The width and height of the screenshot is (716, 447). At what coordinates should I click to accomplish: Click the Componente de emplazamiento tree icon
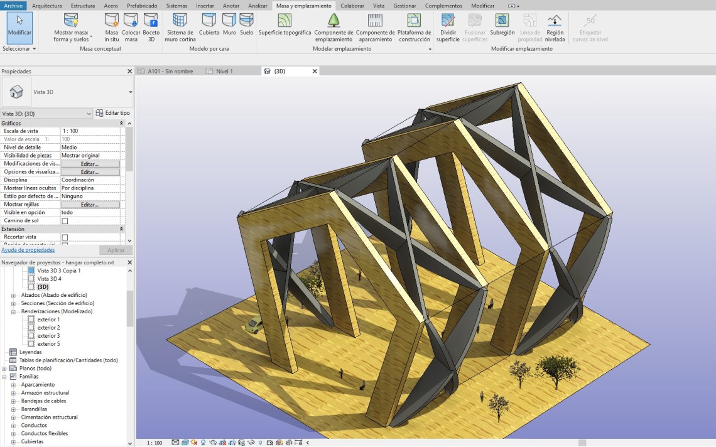(x=334, y=20)
